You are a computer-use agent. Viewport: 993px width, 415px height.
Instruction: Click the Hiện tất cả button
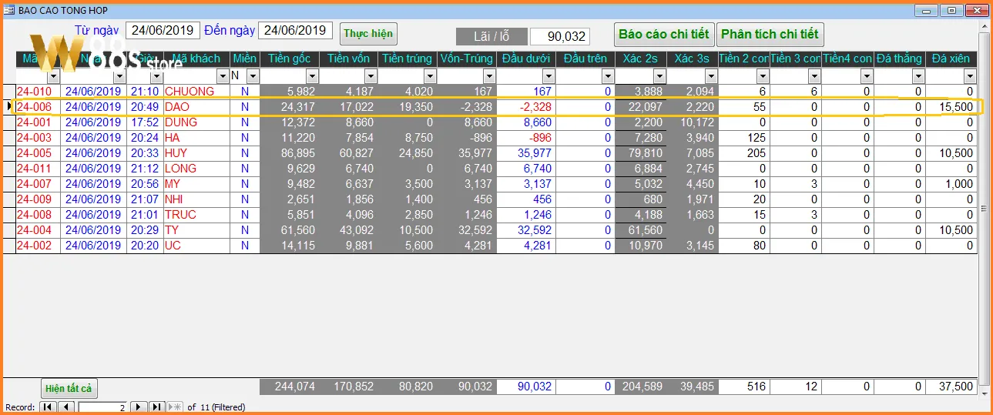point(69,388)
